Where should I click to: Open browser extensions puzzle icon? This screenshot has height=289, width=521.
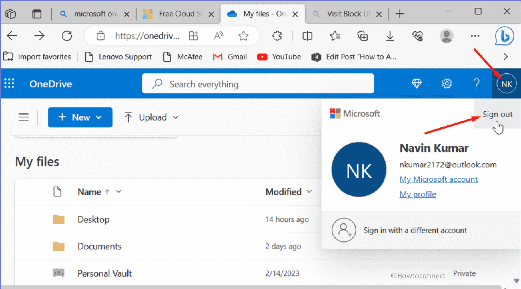pyautogui.click(x=277, y=36)
